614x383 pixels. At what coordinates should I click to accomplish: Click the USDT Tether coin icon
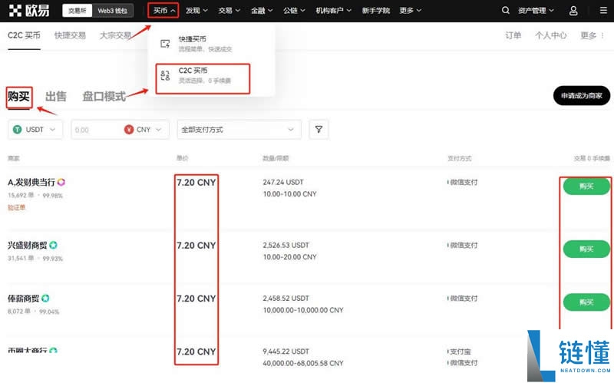pos(17,130)
